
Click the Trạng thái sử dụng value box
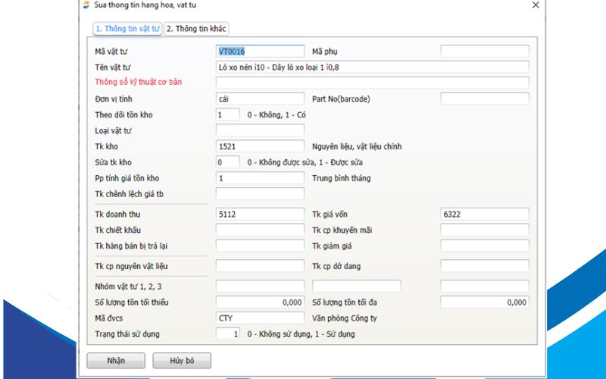pyautogui.click(x=227, y=334)
